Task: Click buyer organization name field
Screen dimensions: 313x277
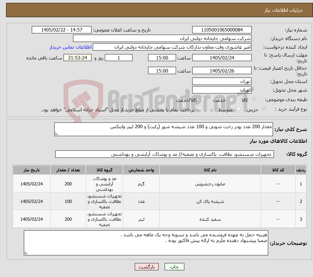Action: click(x=162, y=38)
